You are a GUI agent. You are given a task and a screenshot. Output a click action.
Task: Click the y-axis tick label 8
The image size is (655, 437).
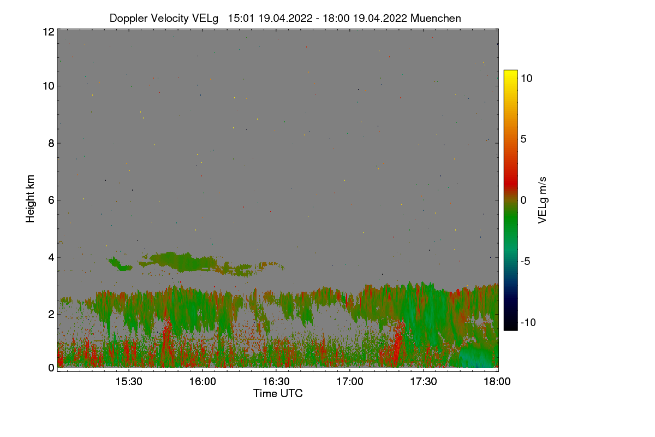(x=51, y=143)
